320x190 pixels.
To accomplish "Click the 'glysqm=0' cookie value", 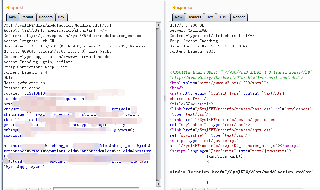I will pos(124,130).
